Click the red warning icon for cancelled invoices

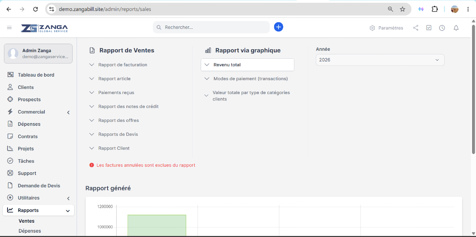[x=92, y=165]
